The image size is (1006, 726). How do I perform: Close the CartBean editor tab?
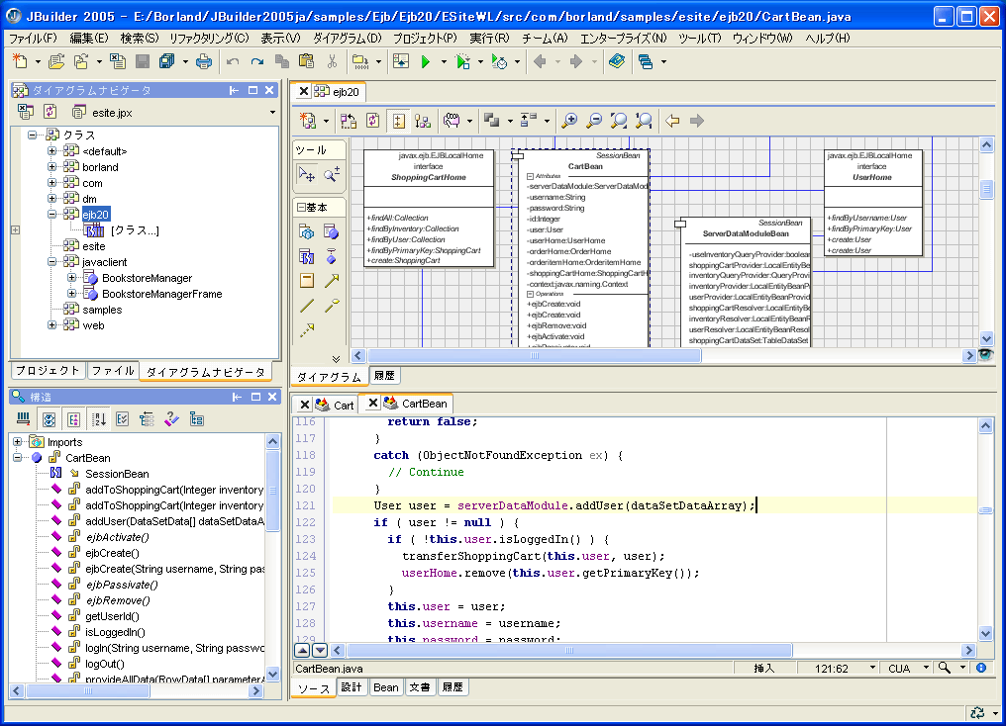pyautogui.click(x=372, y=403)
